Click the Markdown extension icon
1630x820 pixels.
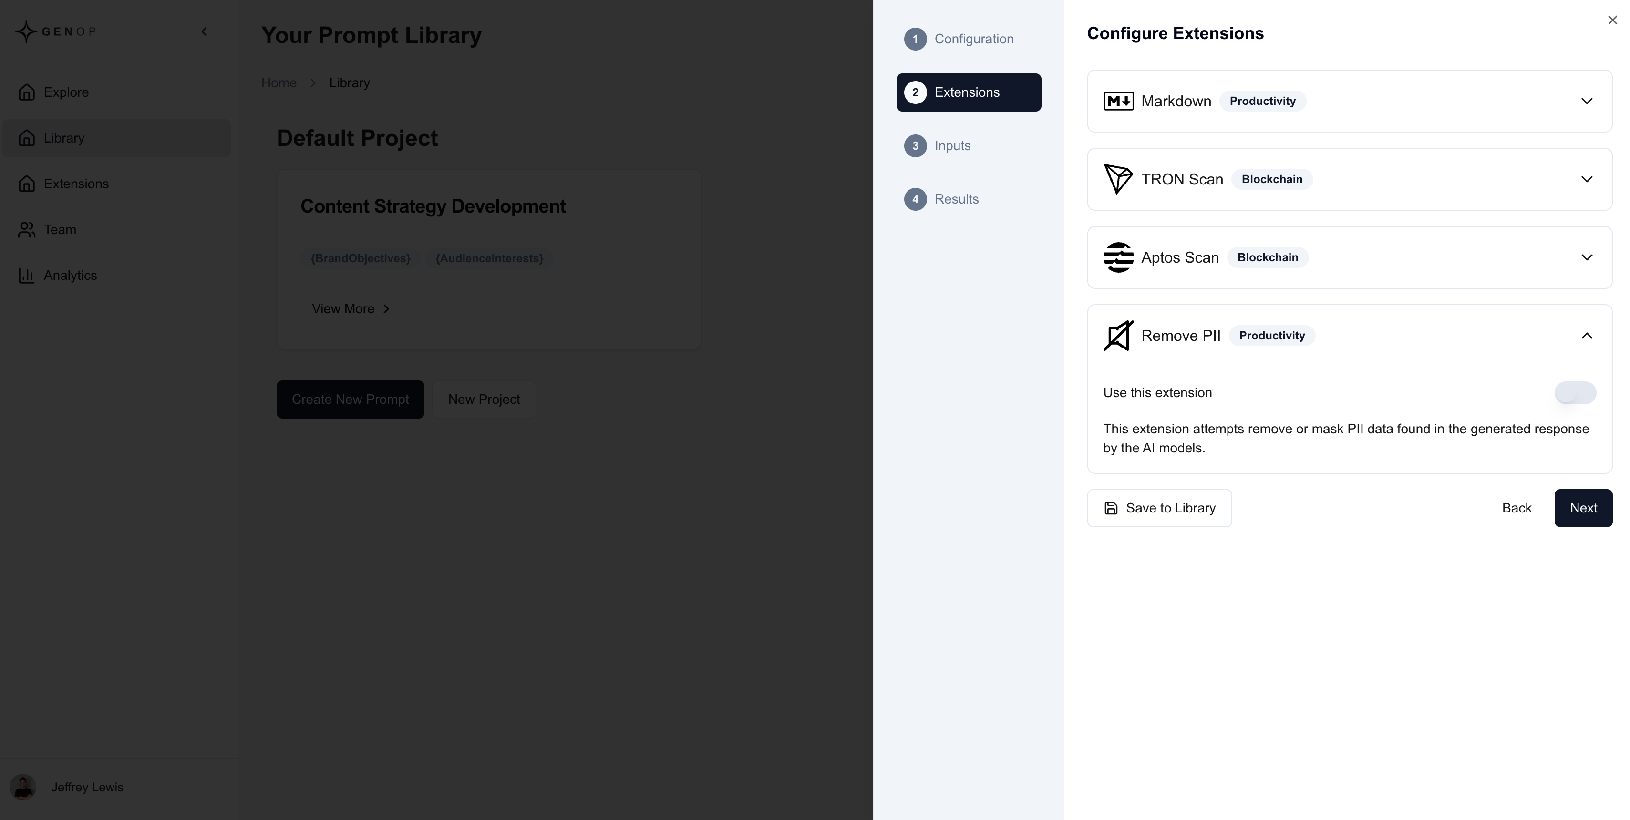coord(1118,101)
